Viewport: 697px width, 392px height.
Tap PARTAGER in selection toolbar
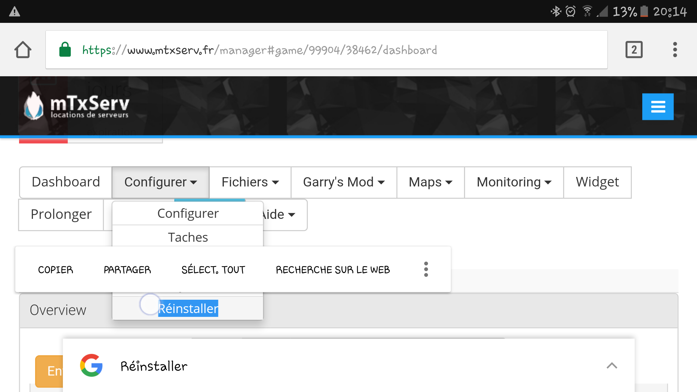[x=127, y=269]
